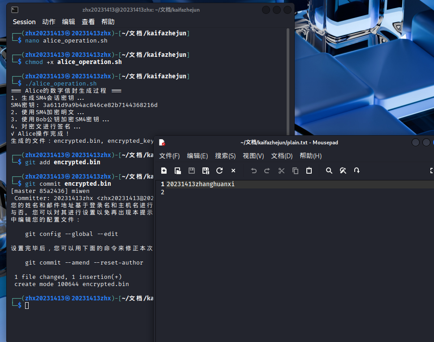The image size is (434, 342).
Task: Open the 编辑 menu in the terminal
Action: pyautogui.click(x=69, y=22)
